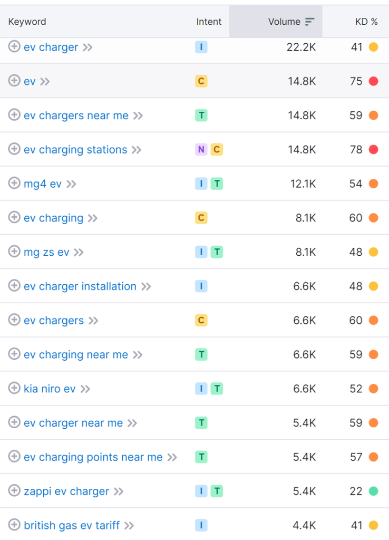Sort by the KD % column header
The width and height of the screenshot is (389, 540).
pos(366,22)
